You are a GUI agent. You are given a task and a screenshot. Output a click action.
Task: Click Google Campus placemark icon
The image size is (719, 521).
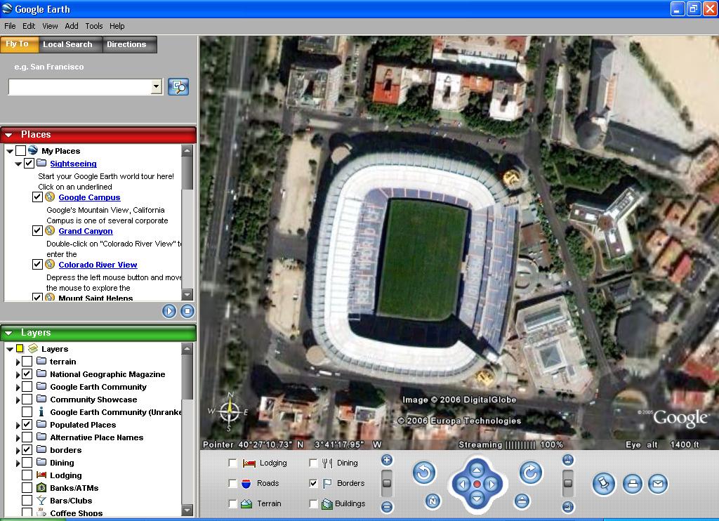coord(50,197)
